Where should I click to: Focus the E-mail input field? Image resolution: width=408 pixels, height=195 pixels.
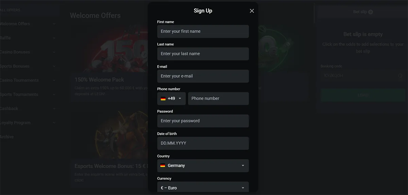pyautogui.click(x=203, y=76)
